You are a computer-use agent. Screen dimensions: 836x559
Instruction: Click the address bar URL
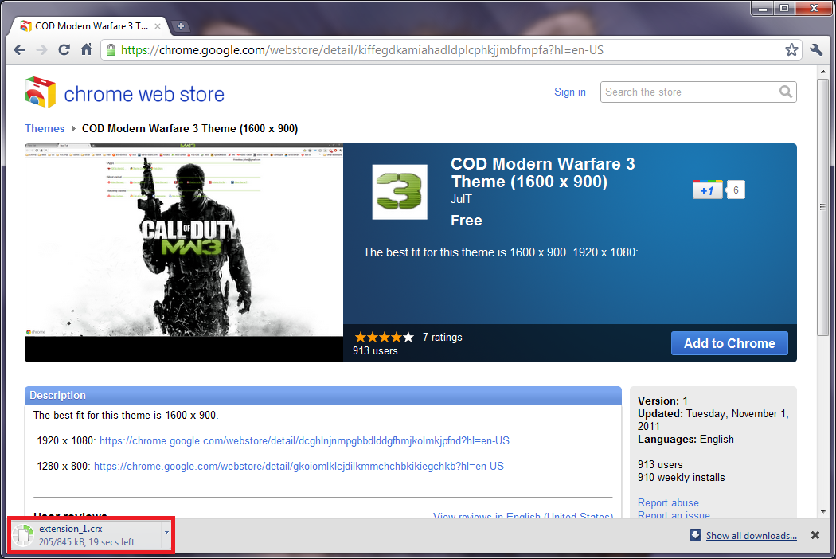tap(362, 50)
